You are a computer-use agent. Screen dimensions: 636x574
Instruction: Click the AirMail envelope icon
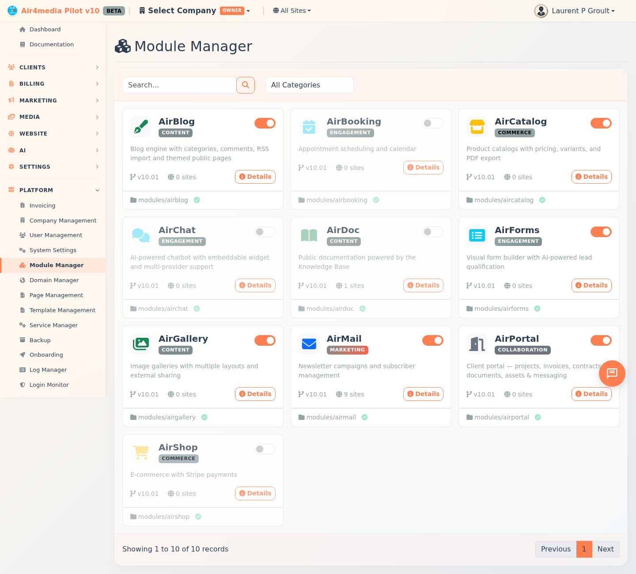tap(309, 344)
